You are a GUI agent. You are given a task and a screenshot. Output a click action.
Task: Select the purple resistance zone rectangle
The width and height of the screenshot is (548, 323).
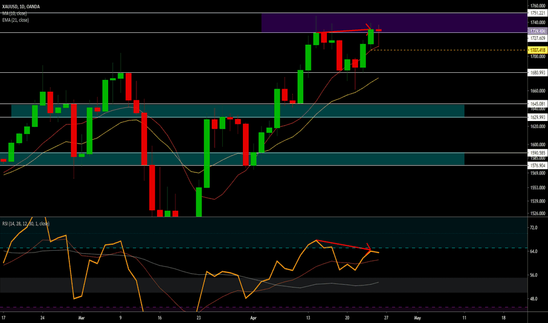pyautogui.click(x=394, y=23)
